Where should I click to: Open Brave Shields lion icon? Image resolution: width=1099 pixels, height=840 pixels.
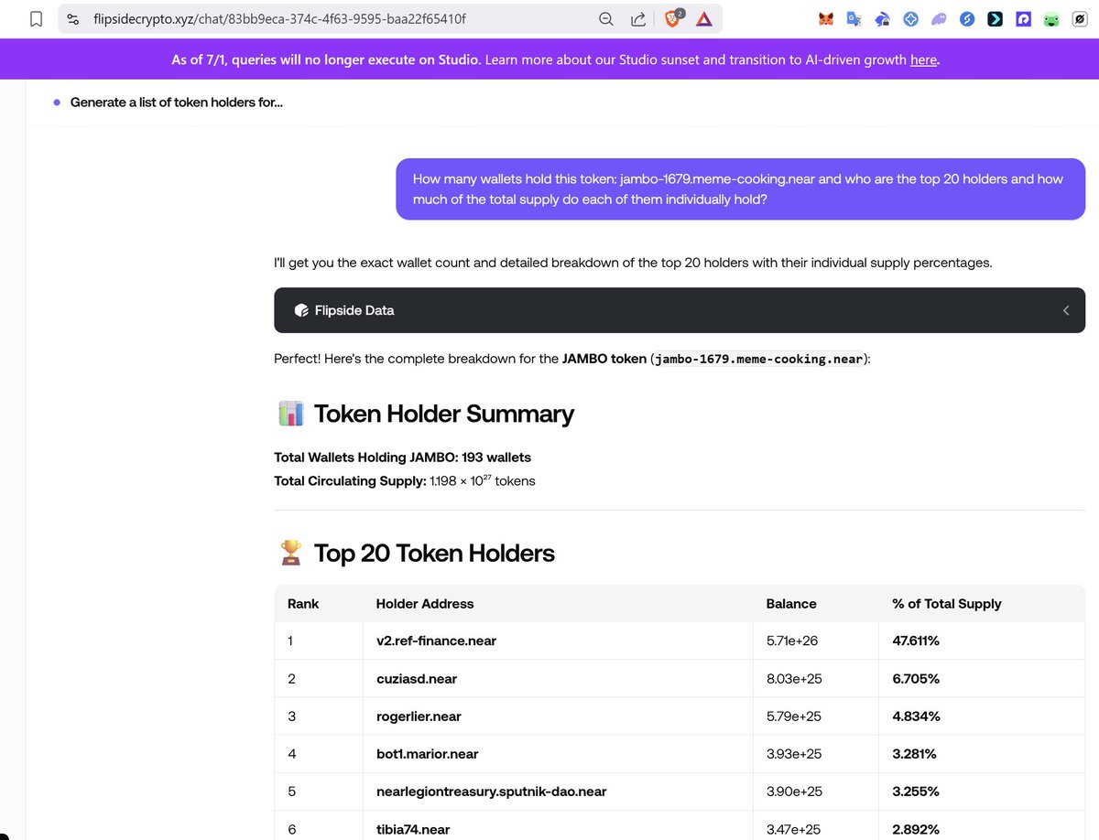pyautogui.click(x=673, y=17)
